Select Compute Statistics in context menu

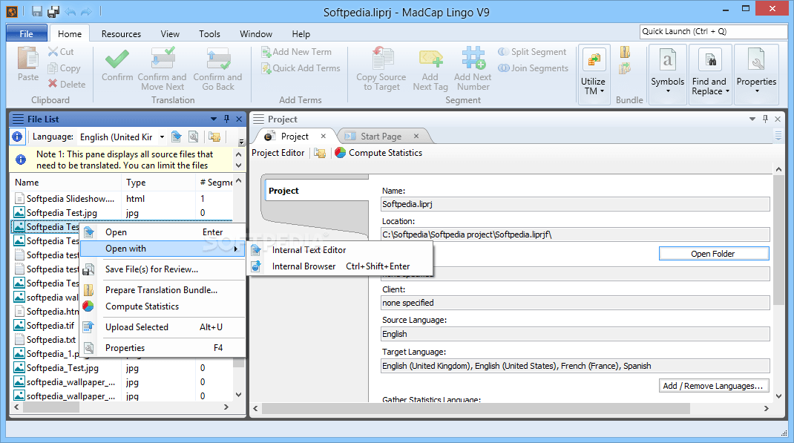[163, 306]
